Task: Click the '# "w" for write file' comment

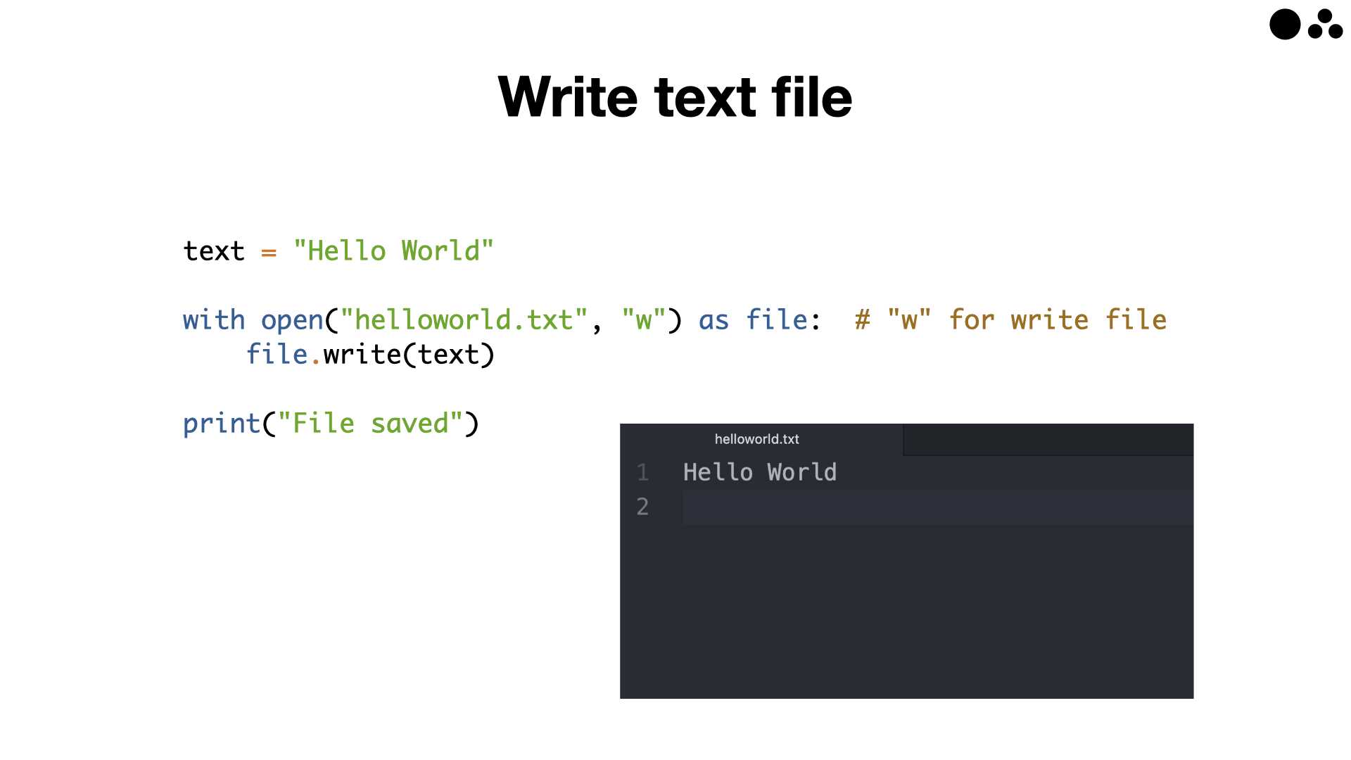Action: pyautogui.click(x=1010, y=320)
